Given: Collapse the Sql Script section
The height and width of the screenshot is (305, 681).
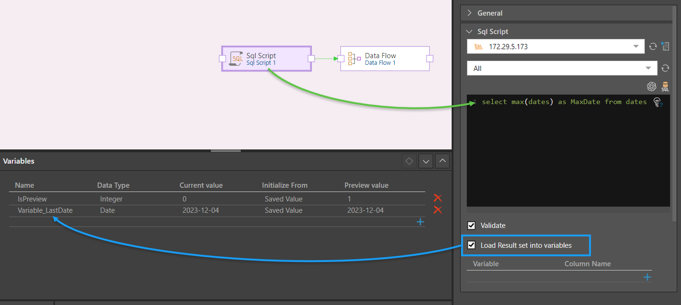Looking at the screenshot, I should coord(470,32).
